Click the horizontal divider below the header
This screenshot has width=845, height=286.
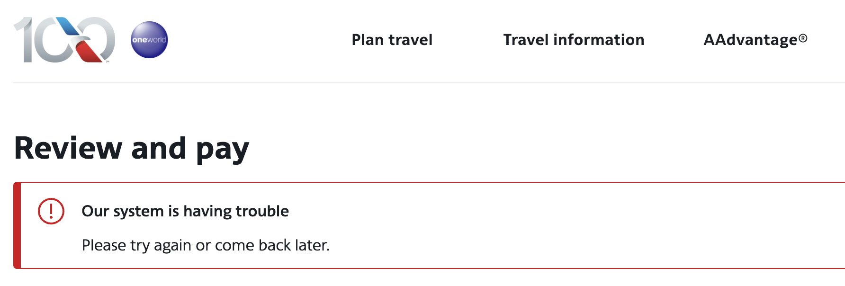426,83
